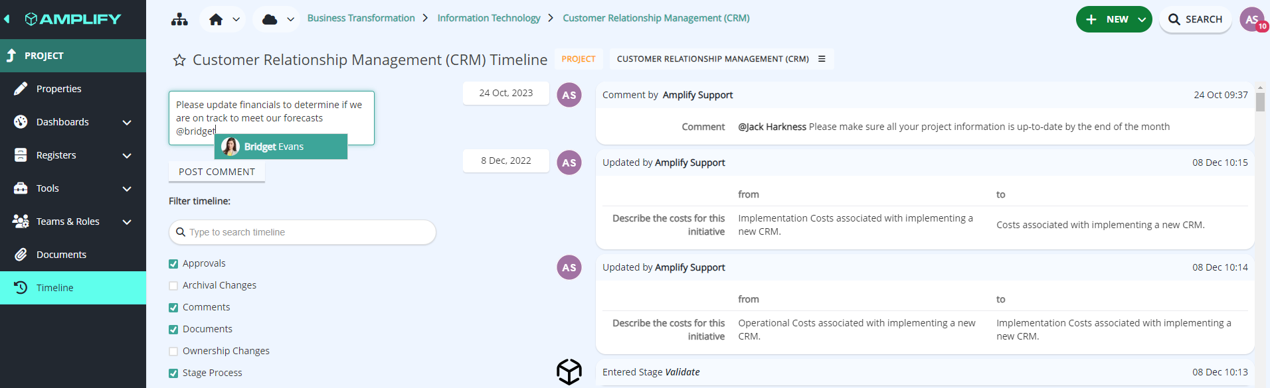Click the Timeline history icon
The height and width of the screenshot is (388, 1270).
tap(21, 288)
